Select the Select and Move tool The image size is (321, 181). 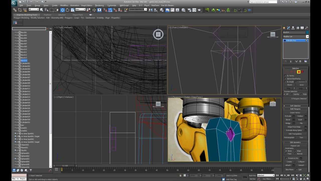click(x=62, y=10)
